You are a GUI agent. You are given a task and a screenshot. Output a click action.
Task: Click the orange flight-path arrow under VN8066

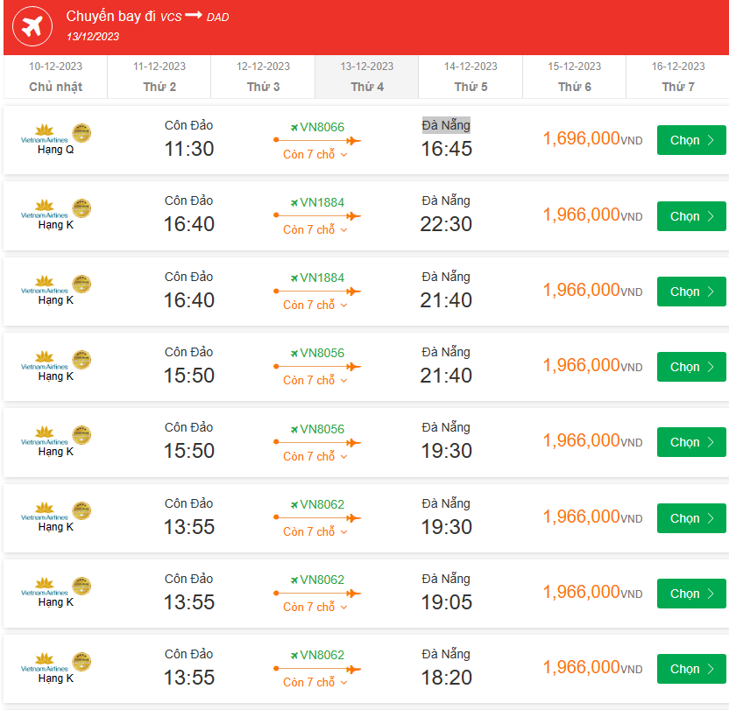coord(317,140)
